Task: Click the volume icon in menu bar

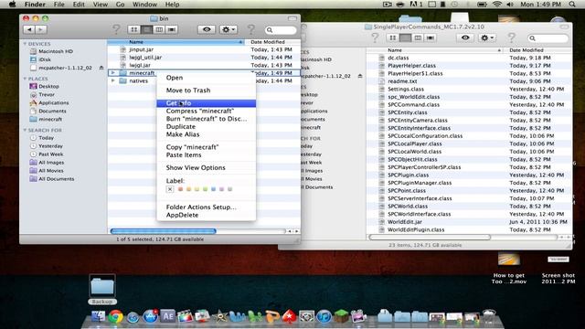Action: 510,5
